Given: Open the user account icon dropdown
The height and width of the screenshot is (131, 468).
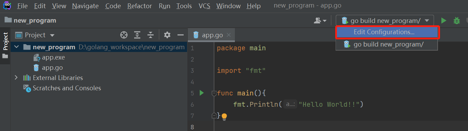Looking at the screenshot, I should click(320, 21).
